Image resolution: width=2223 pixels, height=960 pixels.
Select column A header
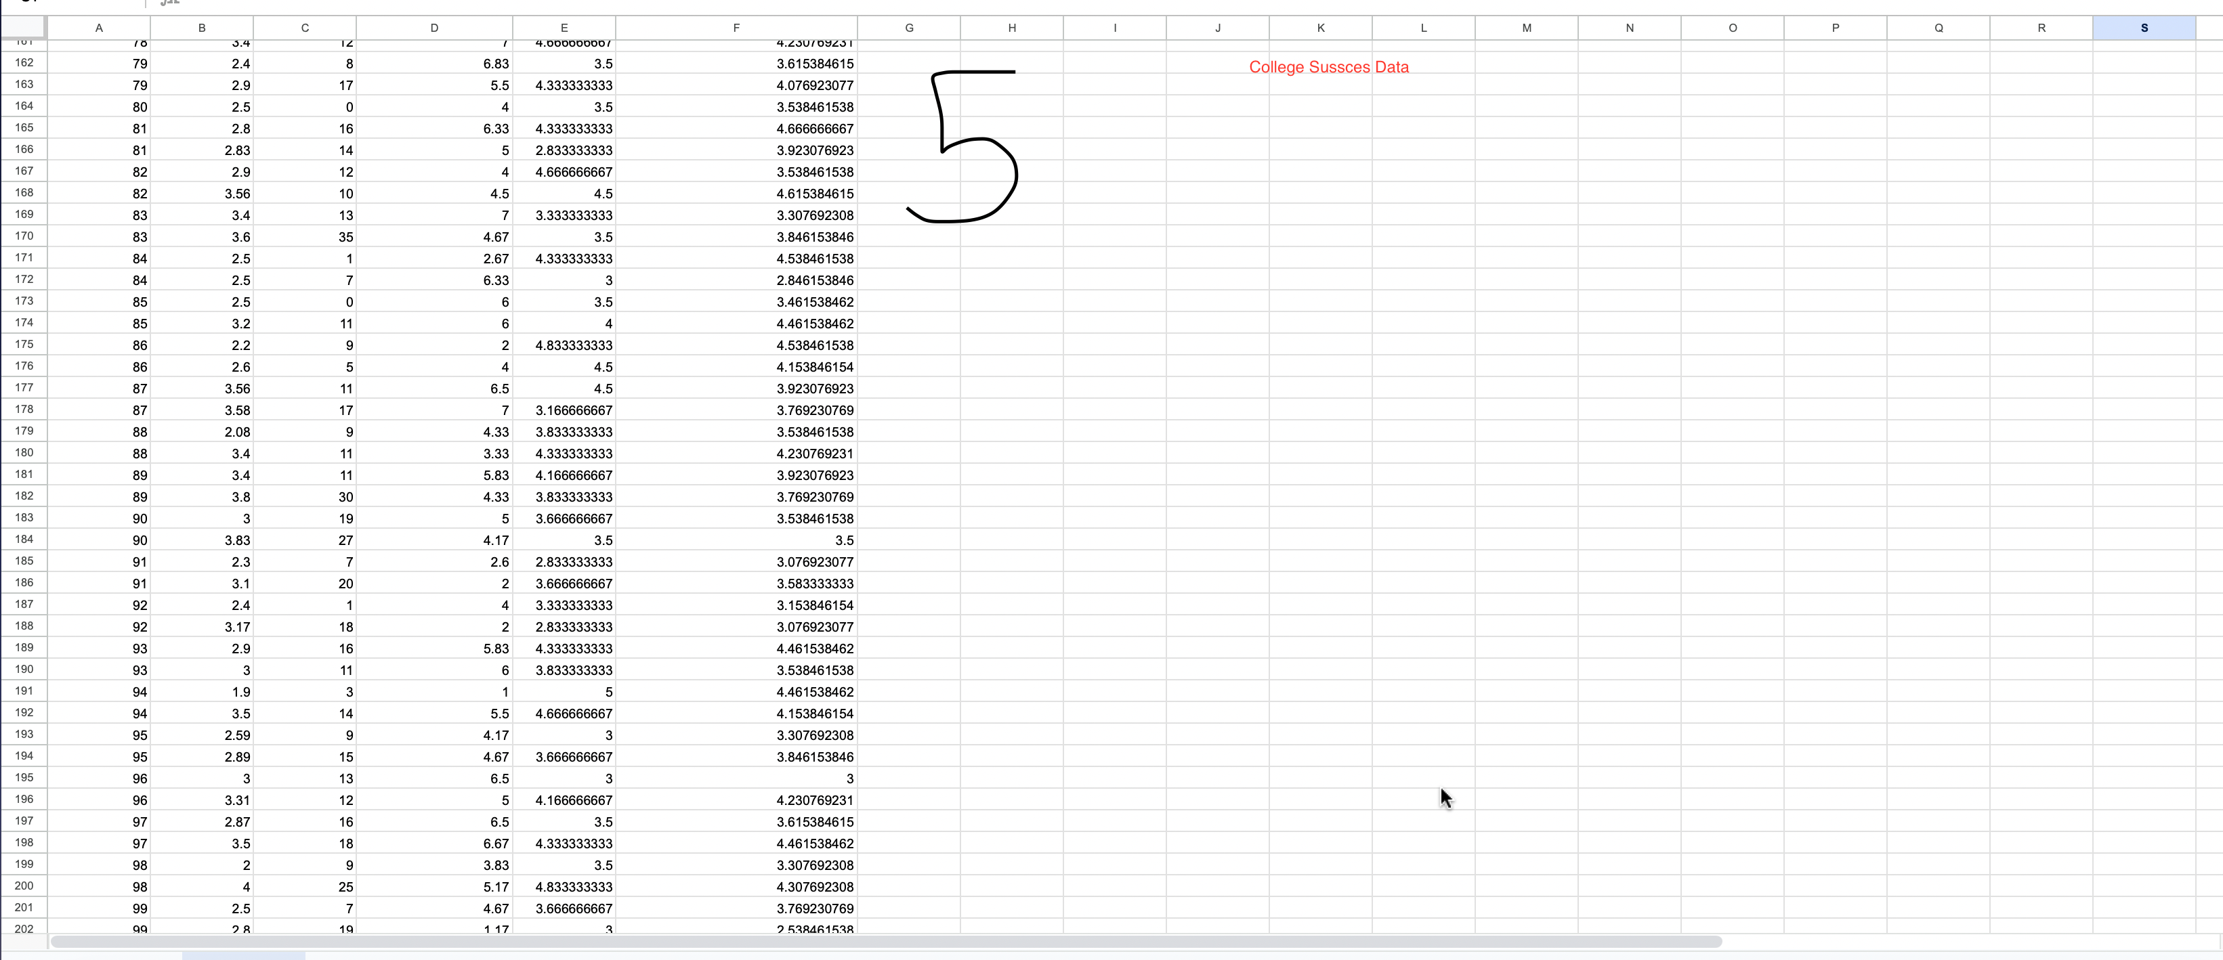click(100, 26)
